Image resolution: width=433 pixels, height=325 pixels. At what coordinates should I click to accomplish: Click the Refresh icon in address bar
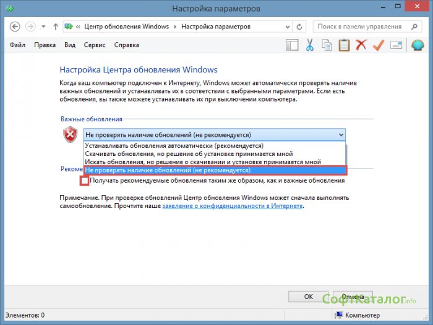pyautogui.click(x=300, y=27)
